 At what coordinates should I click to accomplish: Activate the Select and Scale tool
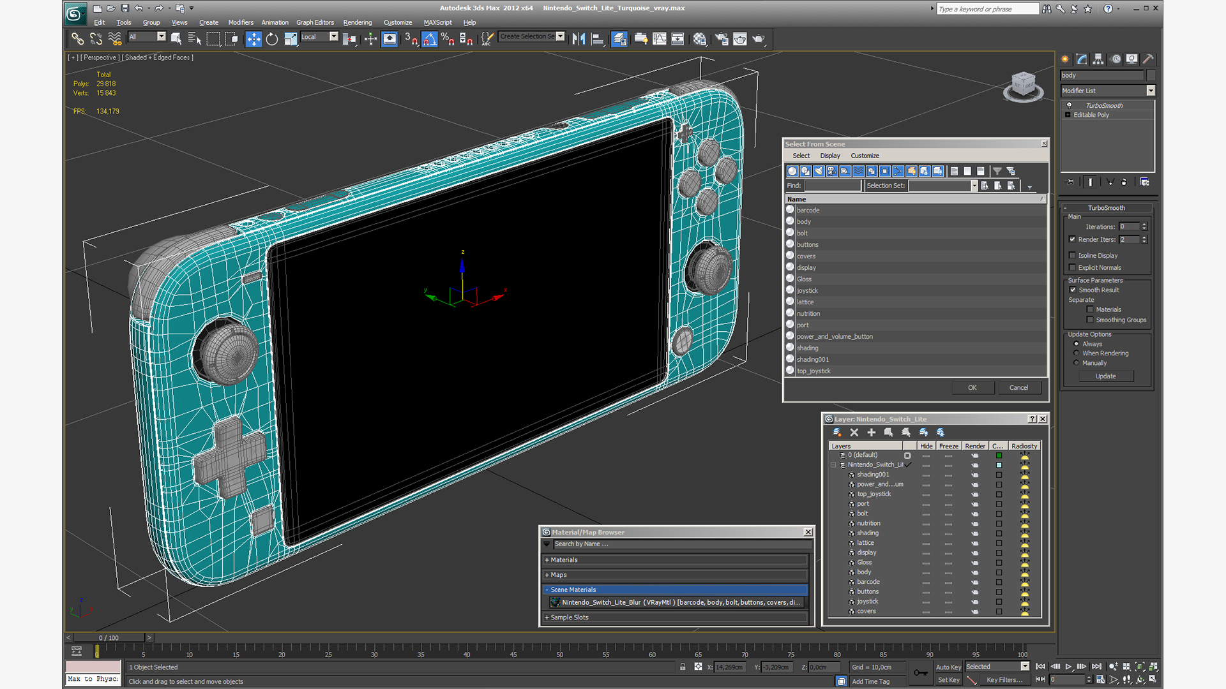(291, 39)
